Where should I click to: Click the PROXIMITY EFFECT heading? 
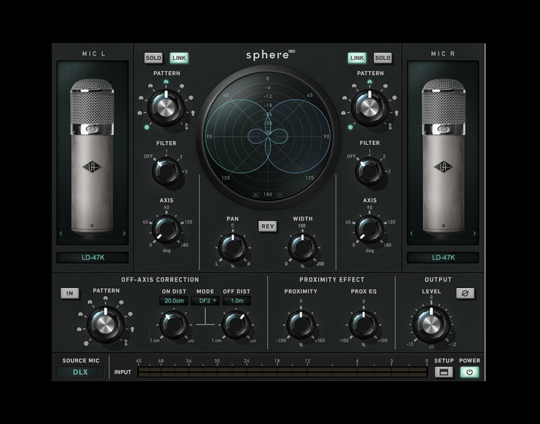pyautogui.click(x=332, y=280)
